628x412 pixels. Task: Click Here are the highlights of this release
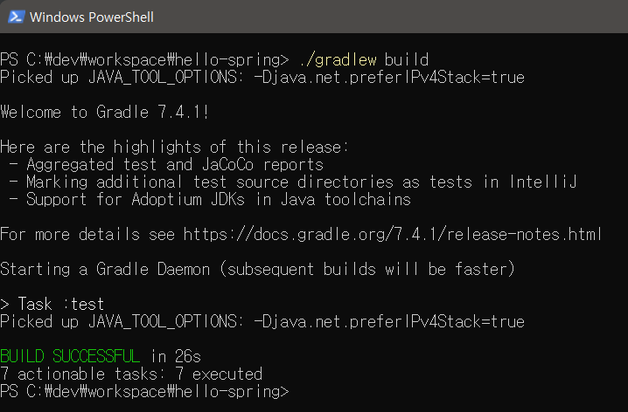tap(175, 147)
